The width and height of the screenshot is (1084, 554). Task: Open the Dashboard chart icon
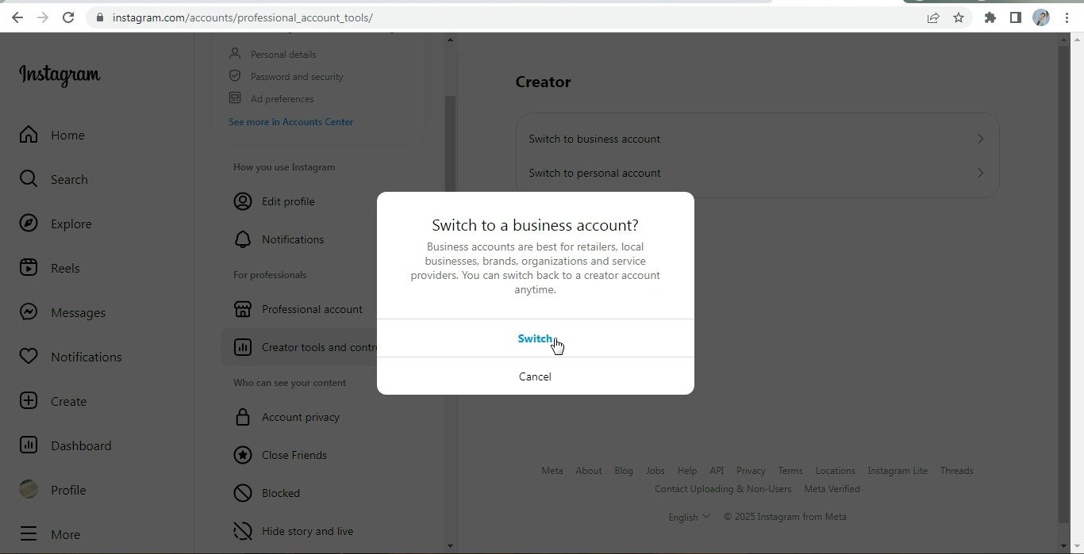click(29, 445)
